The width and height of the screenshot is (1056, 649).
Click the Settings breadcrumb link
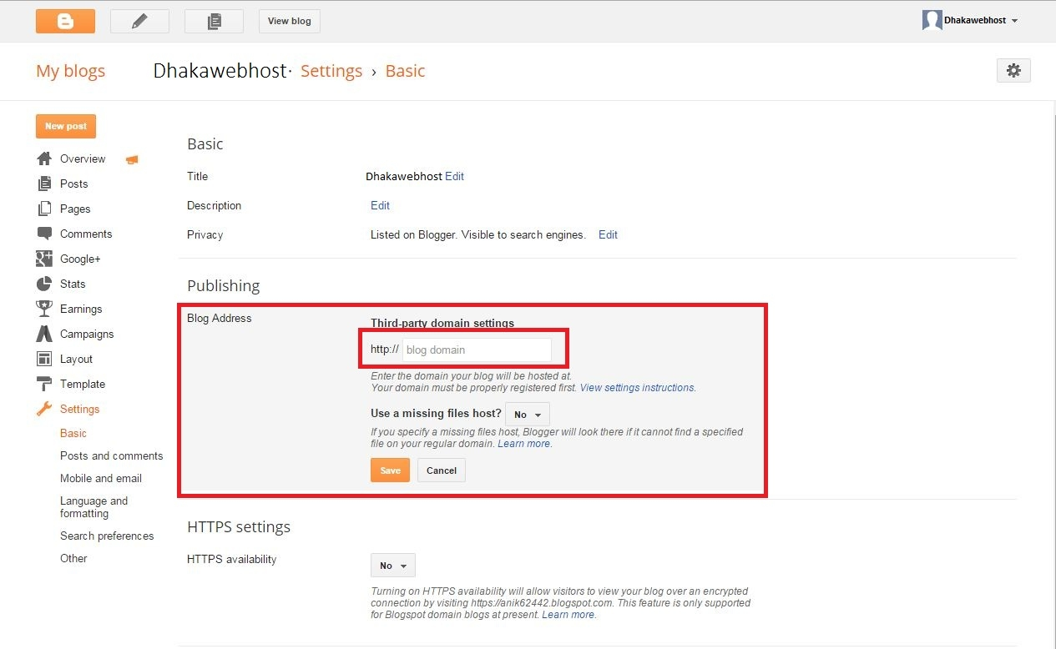click(x=331, y=71)
